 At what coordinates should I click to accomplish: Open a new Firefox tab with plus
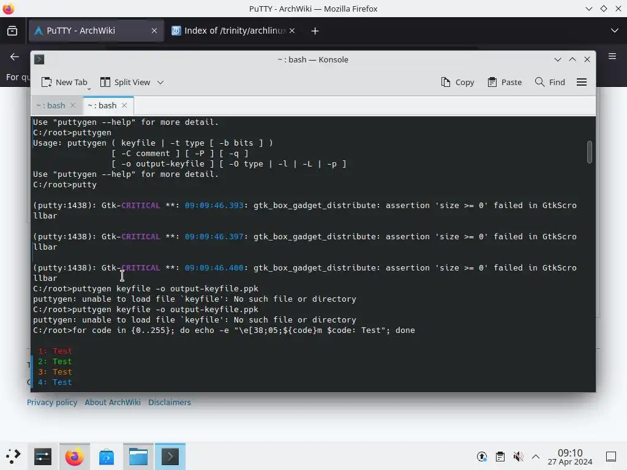click(x=315, y=31)
